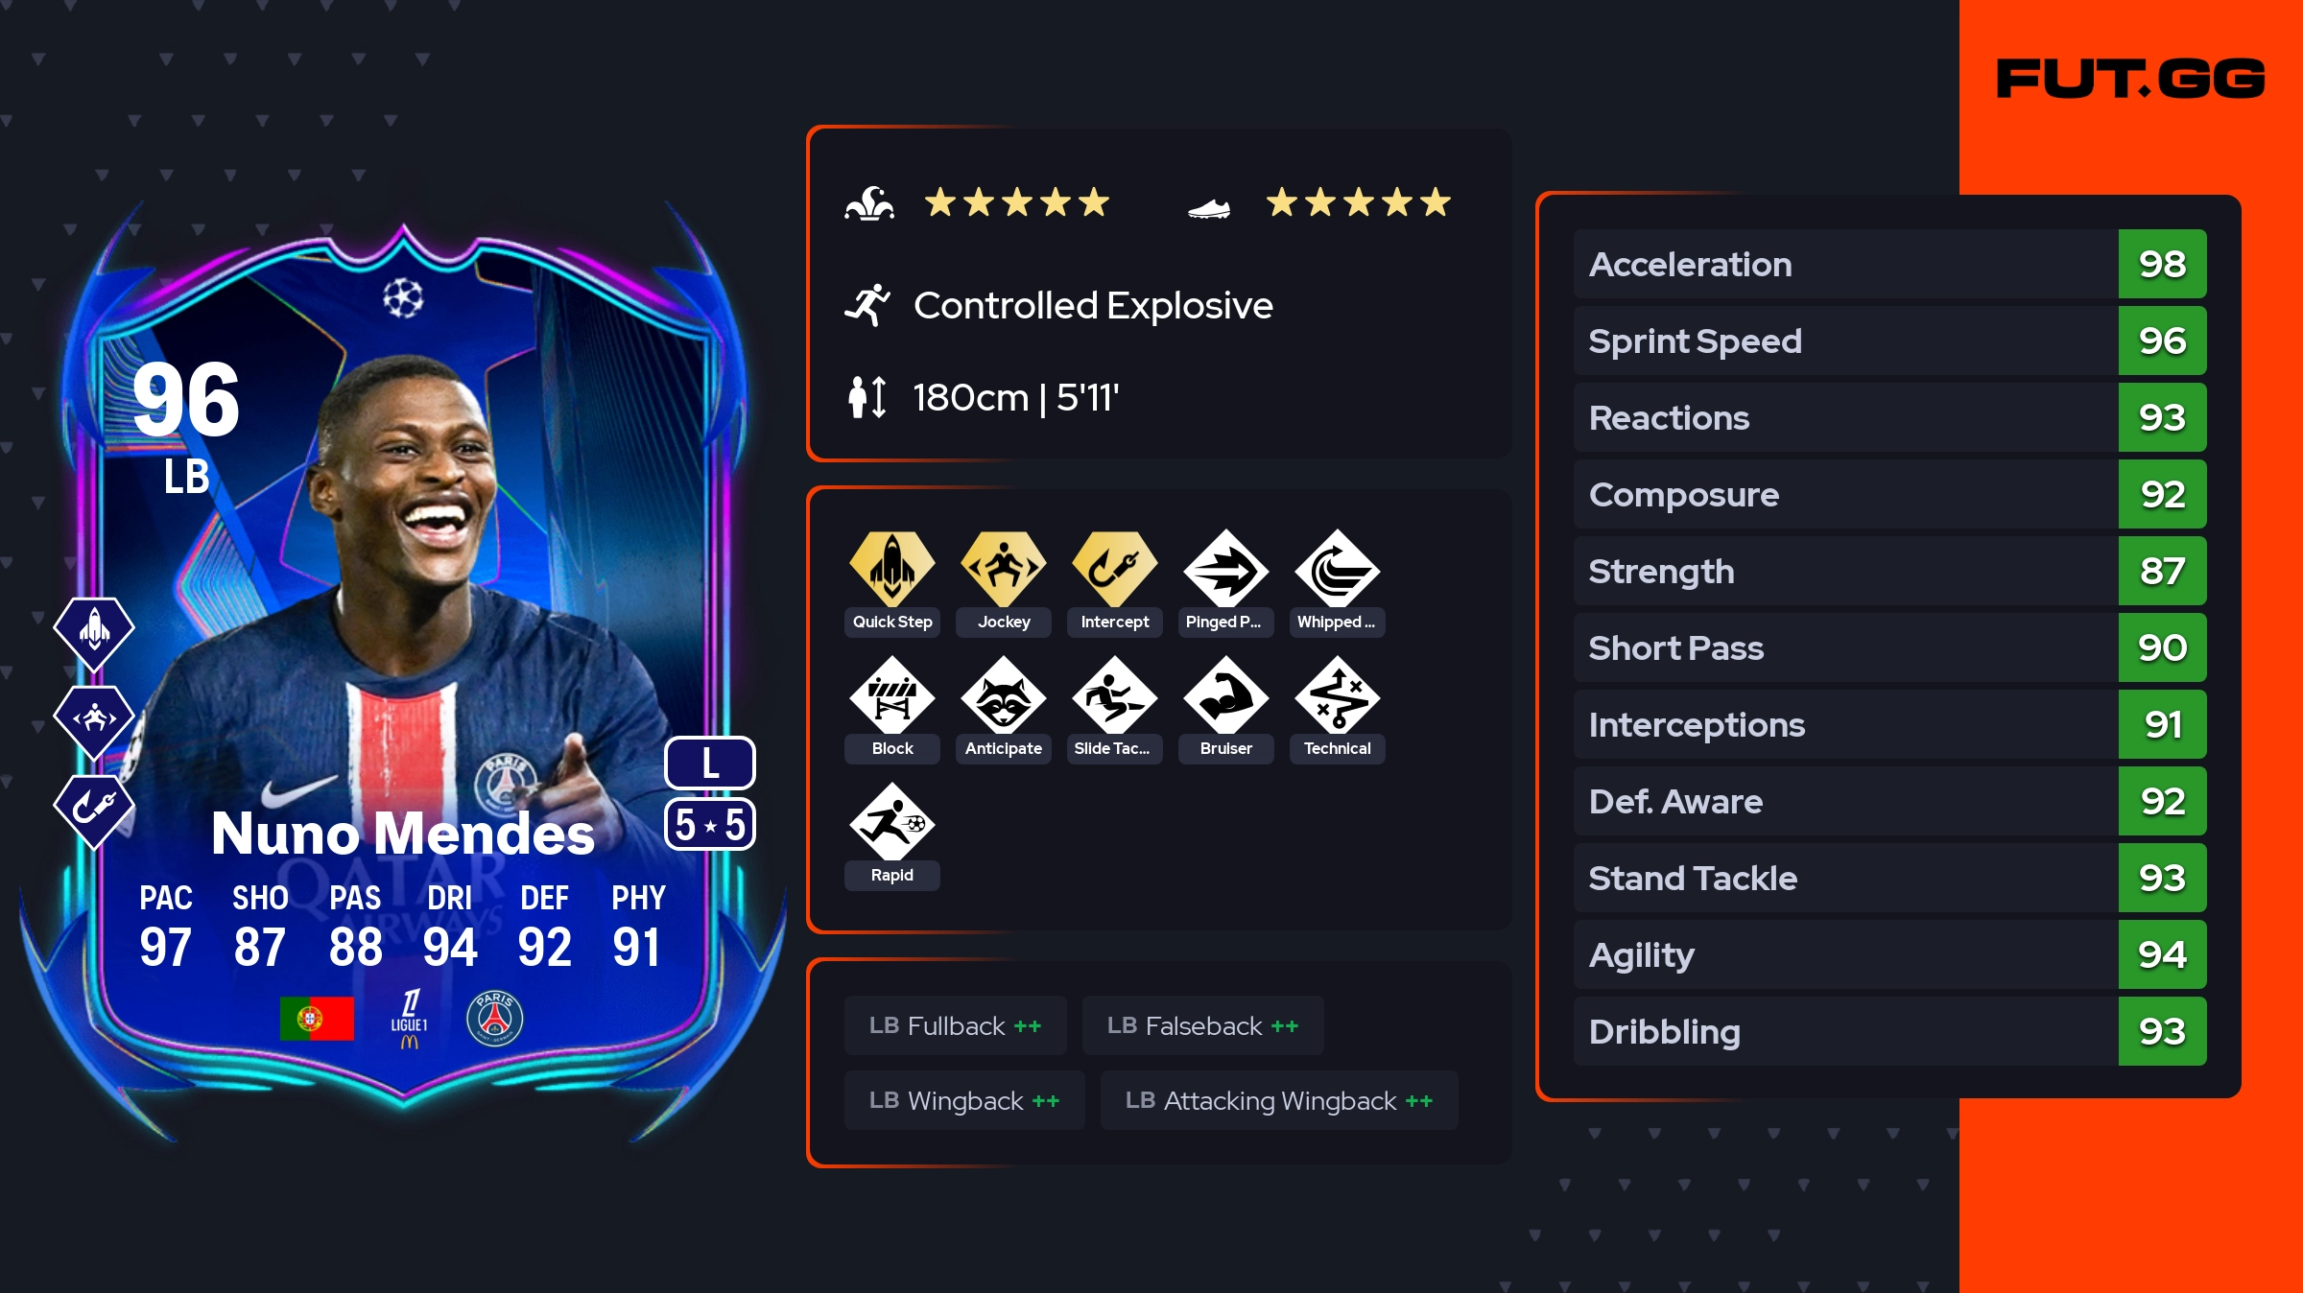Click the FUT.GG logo
Viewport: 2303px width, 1293px height.
[x=2130, y=79]
